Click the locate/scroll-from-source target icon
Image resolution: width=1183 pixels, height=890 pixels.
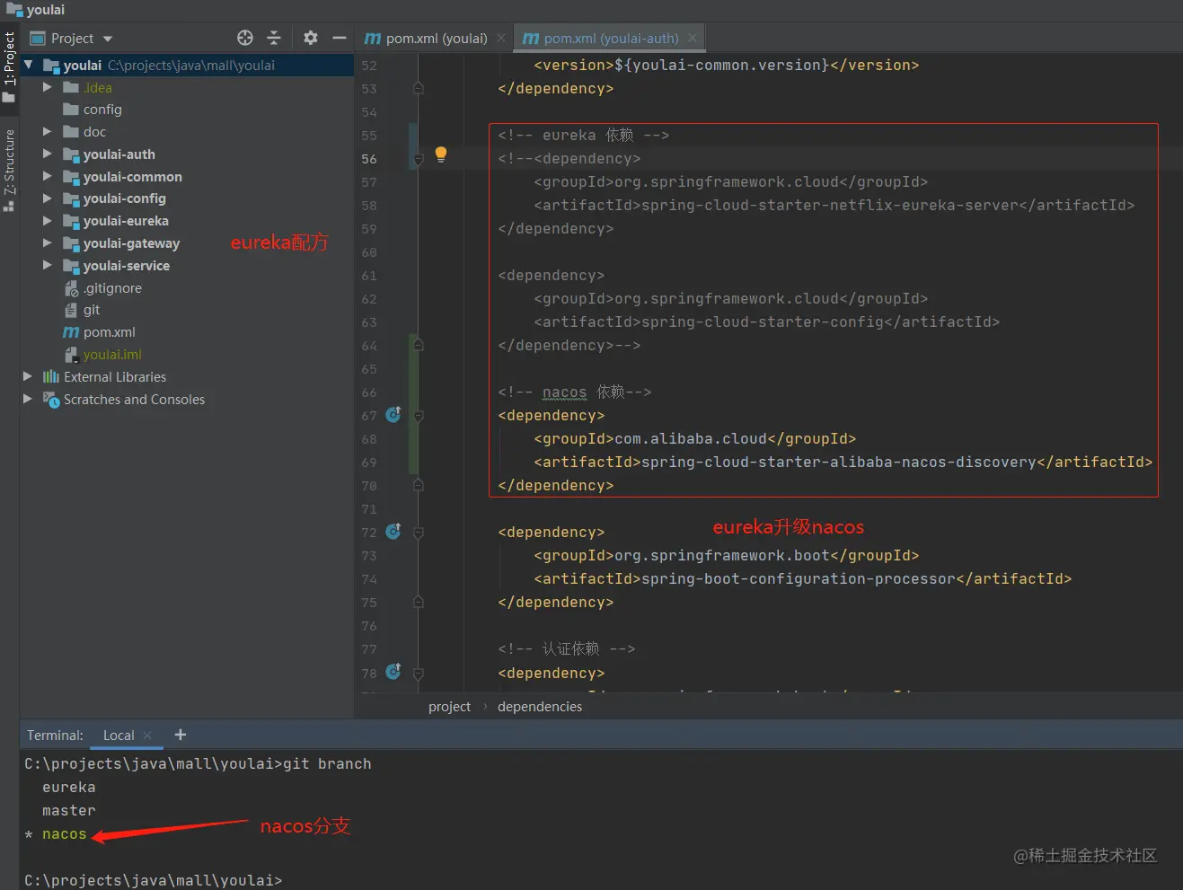(244, 38)
